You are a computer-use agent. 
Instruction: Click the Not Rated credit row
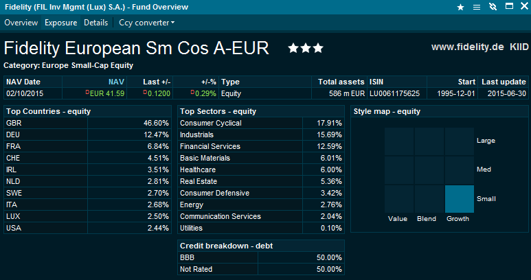261,269
